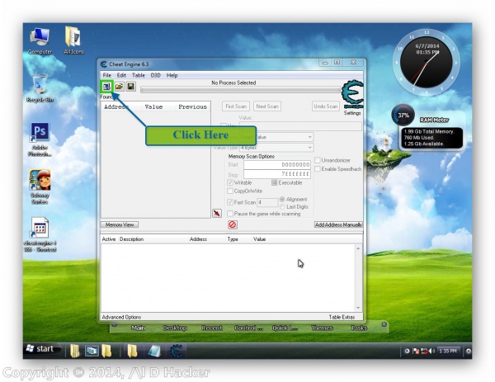Click the window switcher taskbar icon

pos(92,351)
